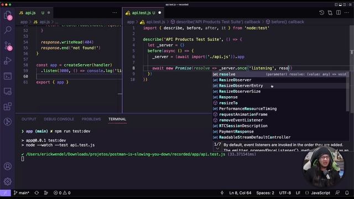The height and width of the screenshot is (199, 354).
Task: Open the terminal icon in activity bar
Action: pos(8,76)
